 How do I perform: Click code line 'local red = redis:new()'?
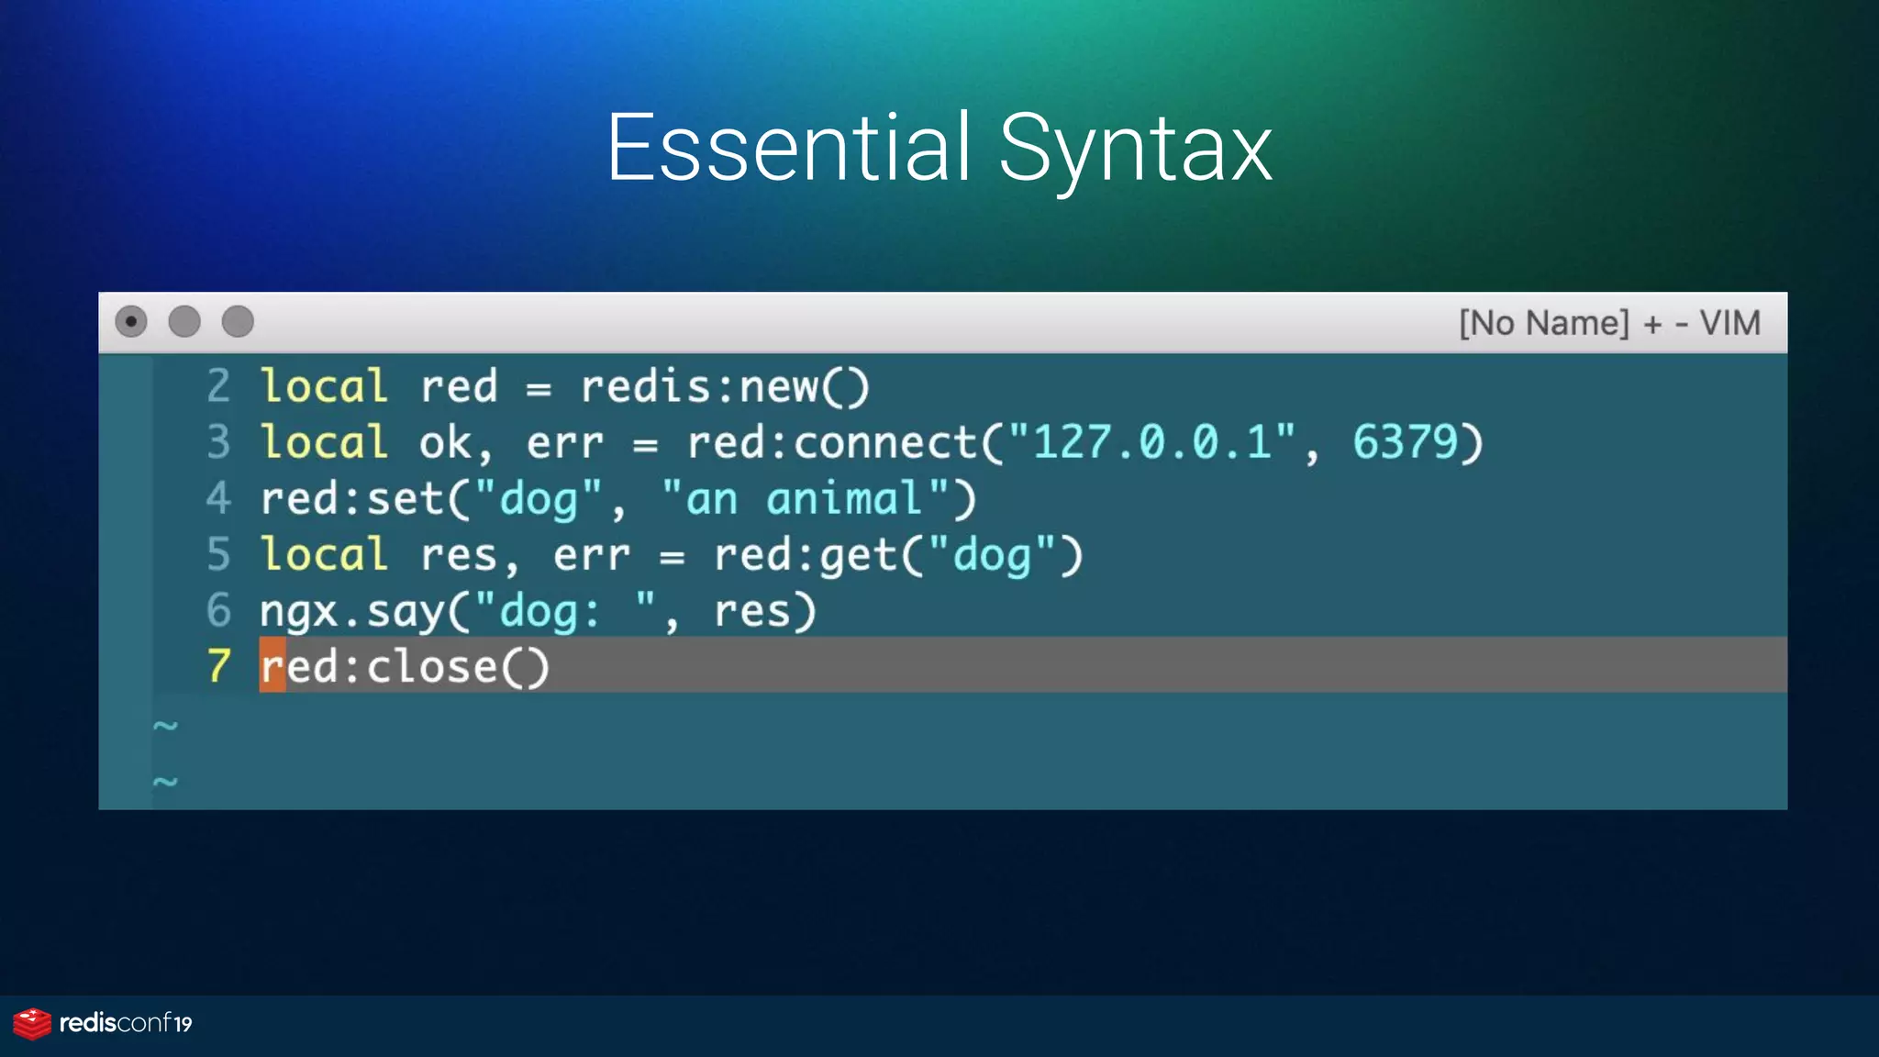point(564,386)
